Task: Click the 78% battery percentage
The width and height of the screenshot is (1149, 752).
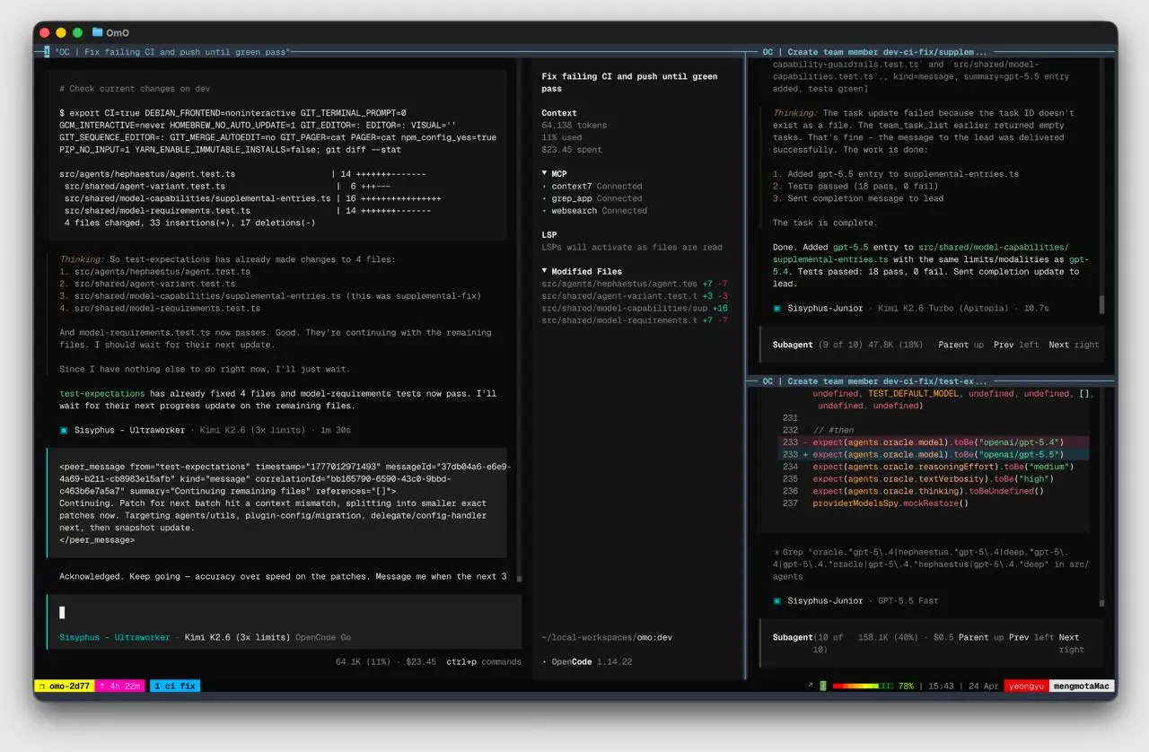Action: tap(906, 686)
